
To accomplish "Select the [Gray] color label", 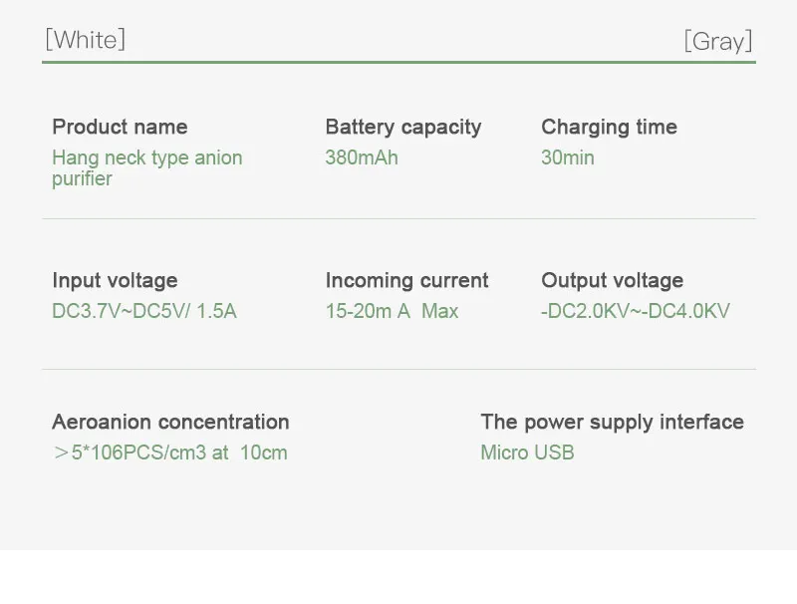I will tap(717, 41).
